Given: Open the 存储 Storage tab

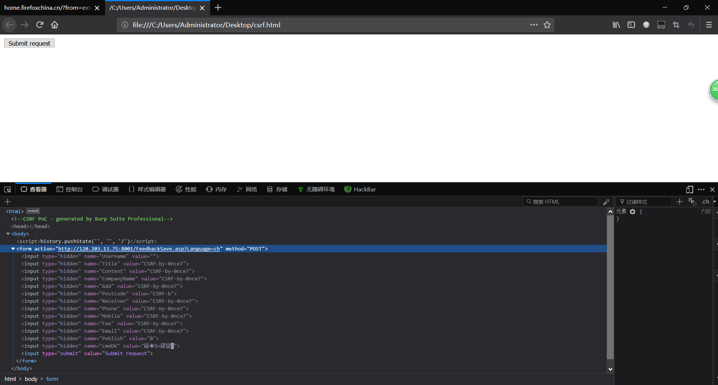Looking at the screenshot, I should point(277,190).
